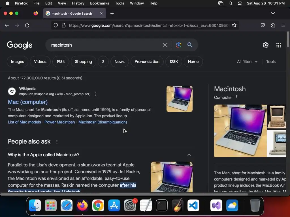The width and height of the screenshot is (290, 217).
Task: Open Firefox View pinned icon
Action: coord(36,13)
